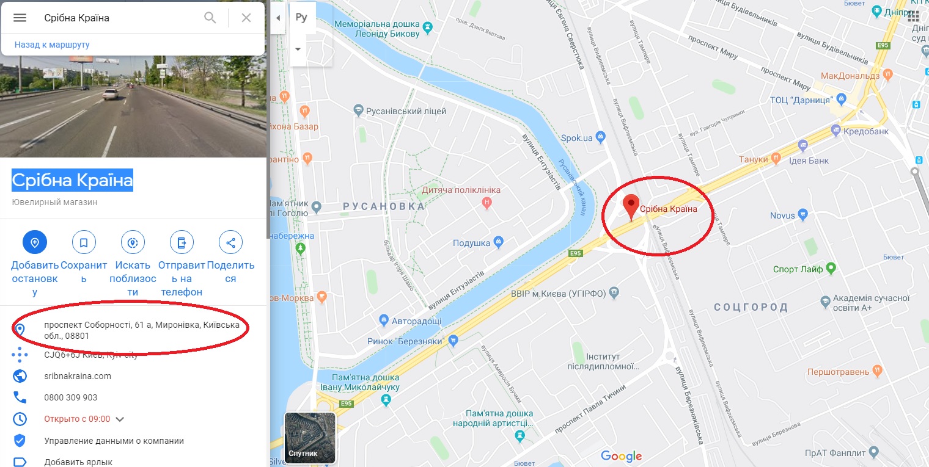
Task: Click the search magnifier icon
Action: 210,18
